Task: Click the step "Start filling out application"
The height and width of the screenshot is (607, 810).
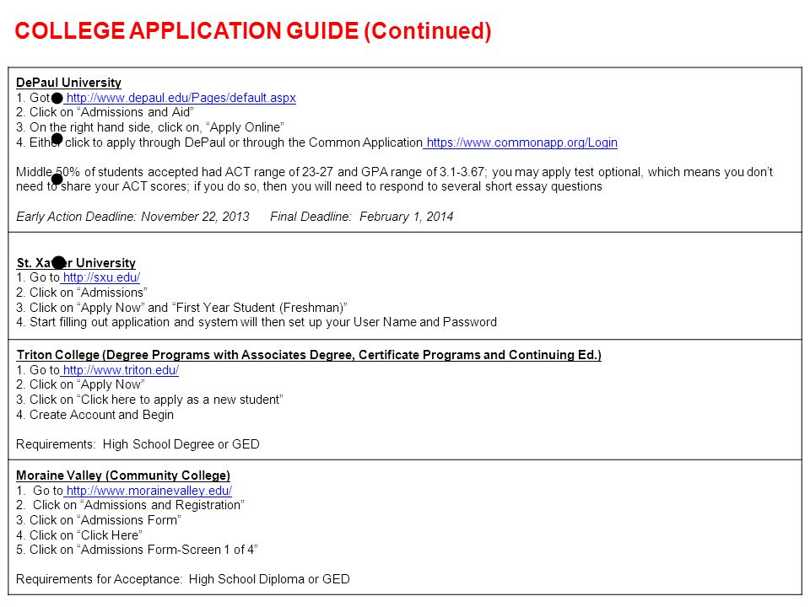Action: [x=256, y=322]
